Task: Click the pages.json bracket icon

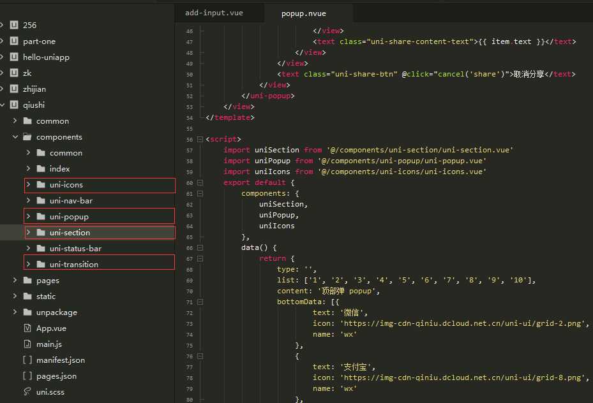Action: [x=27, y=376]
